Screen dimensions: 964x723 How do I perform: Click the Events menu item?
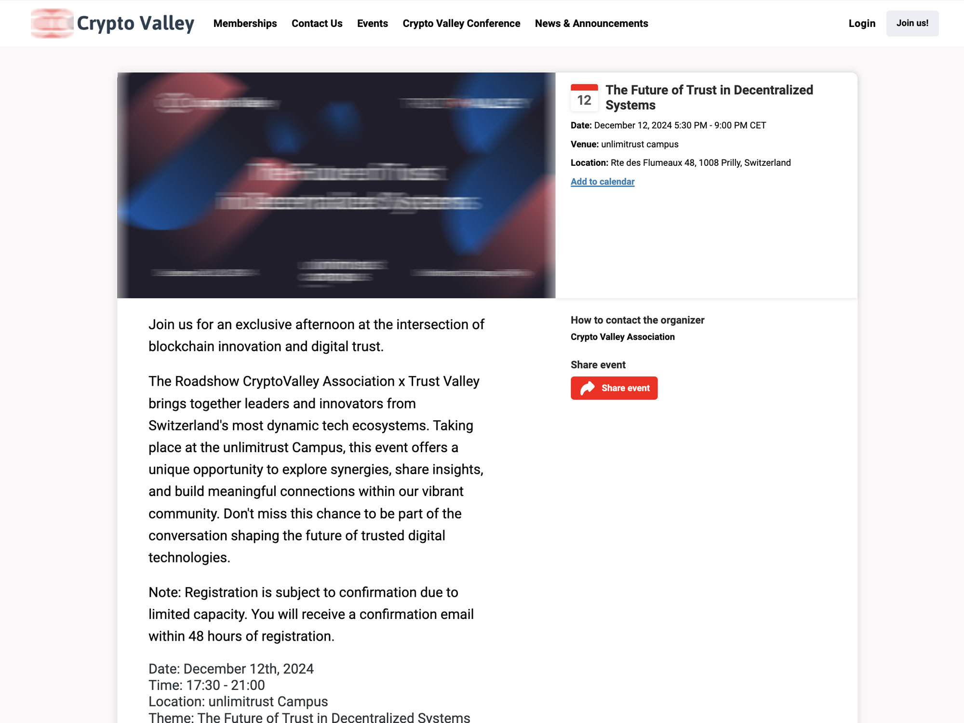373,23
